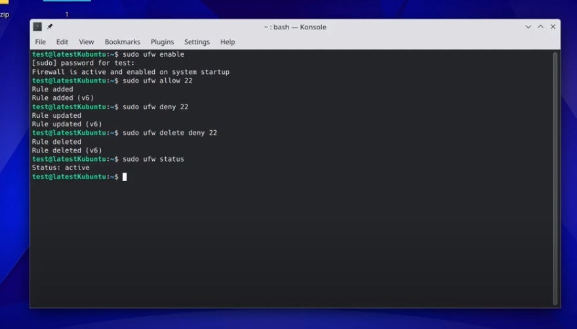Expand the View menu
577x329 pixels.
click(87, 42)
